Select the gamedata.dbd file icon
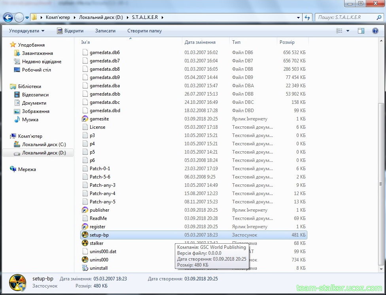This screenshot has width=386, height=295. coord(85,111)
